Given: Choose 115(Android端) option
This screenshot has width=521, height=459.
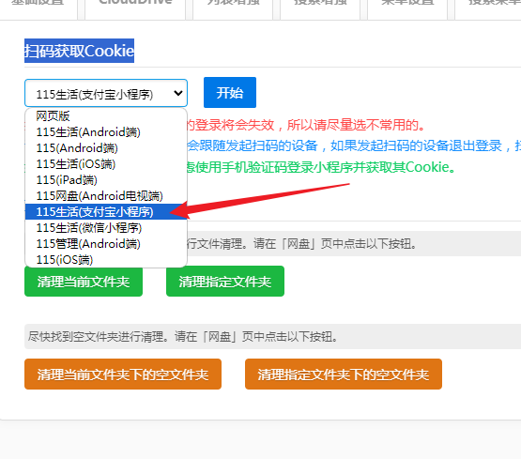Looking at the screenshot, I should click(106, 148).
